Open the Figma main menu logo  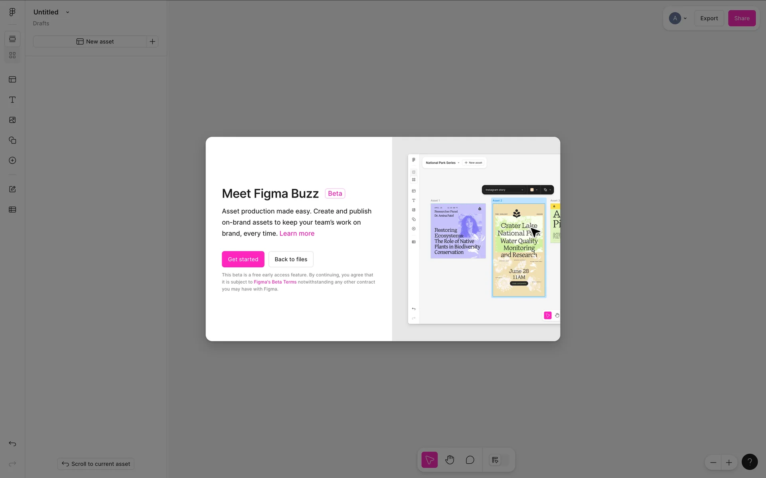12,12
